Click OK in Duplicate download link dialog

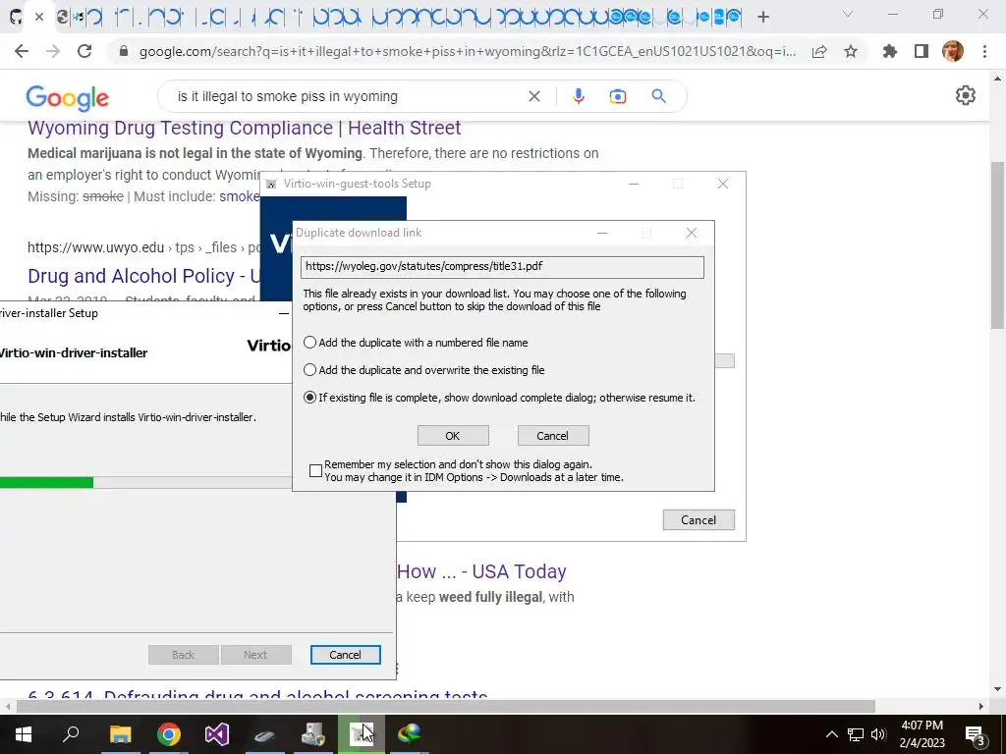point(453,435)
